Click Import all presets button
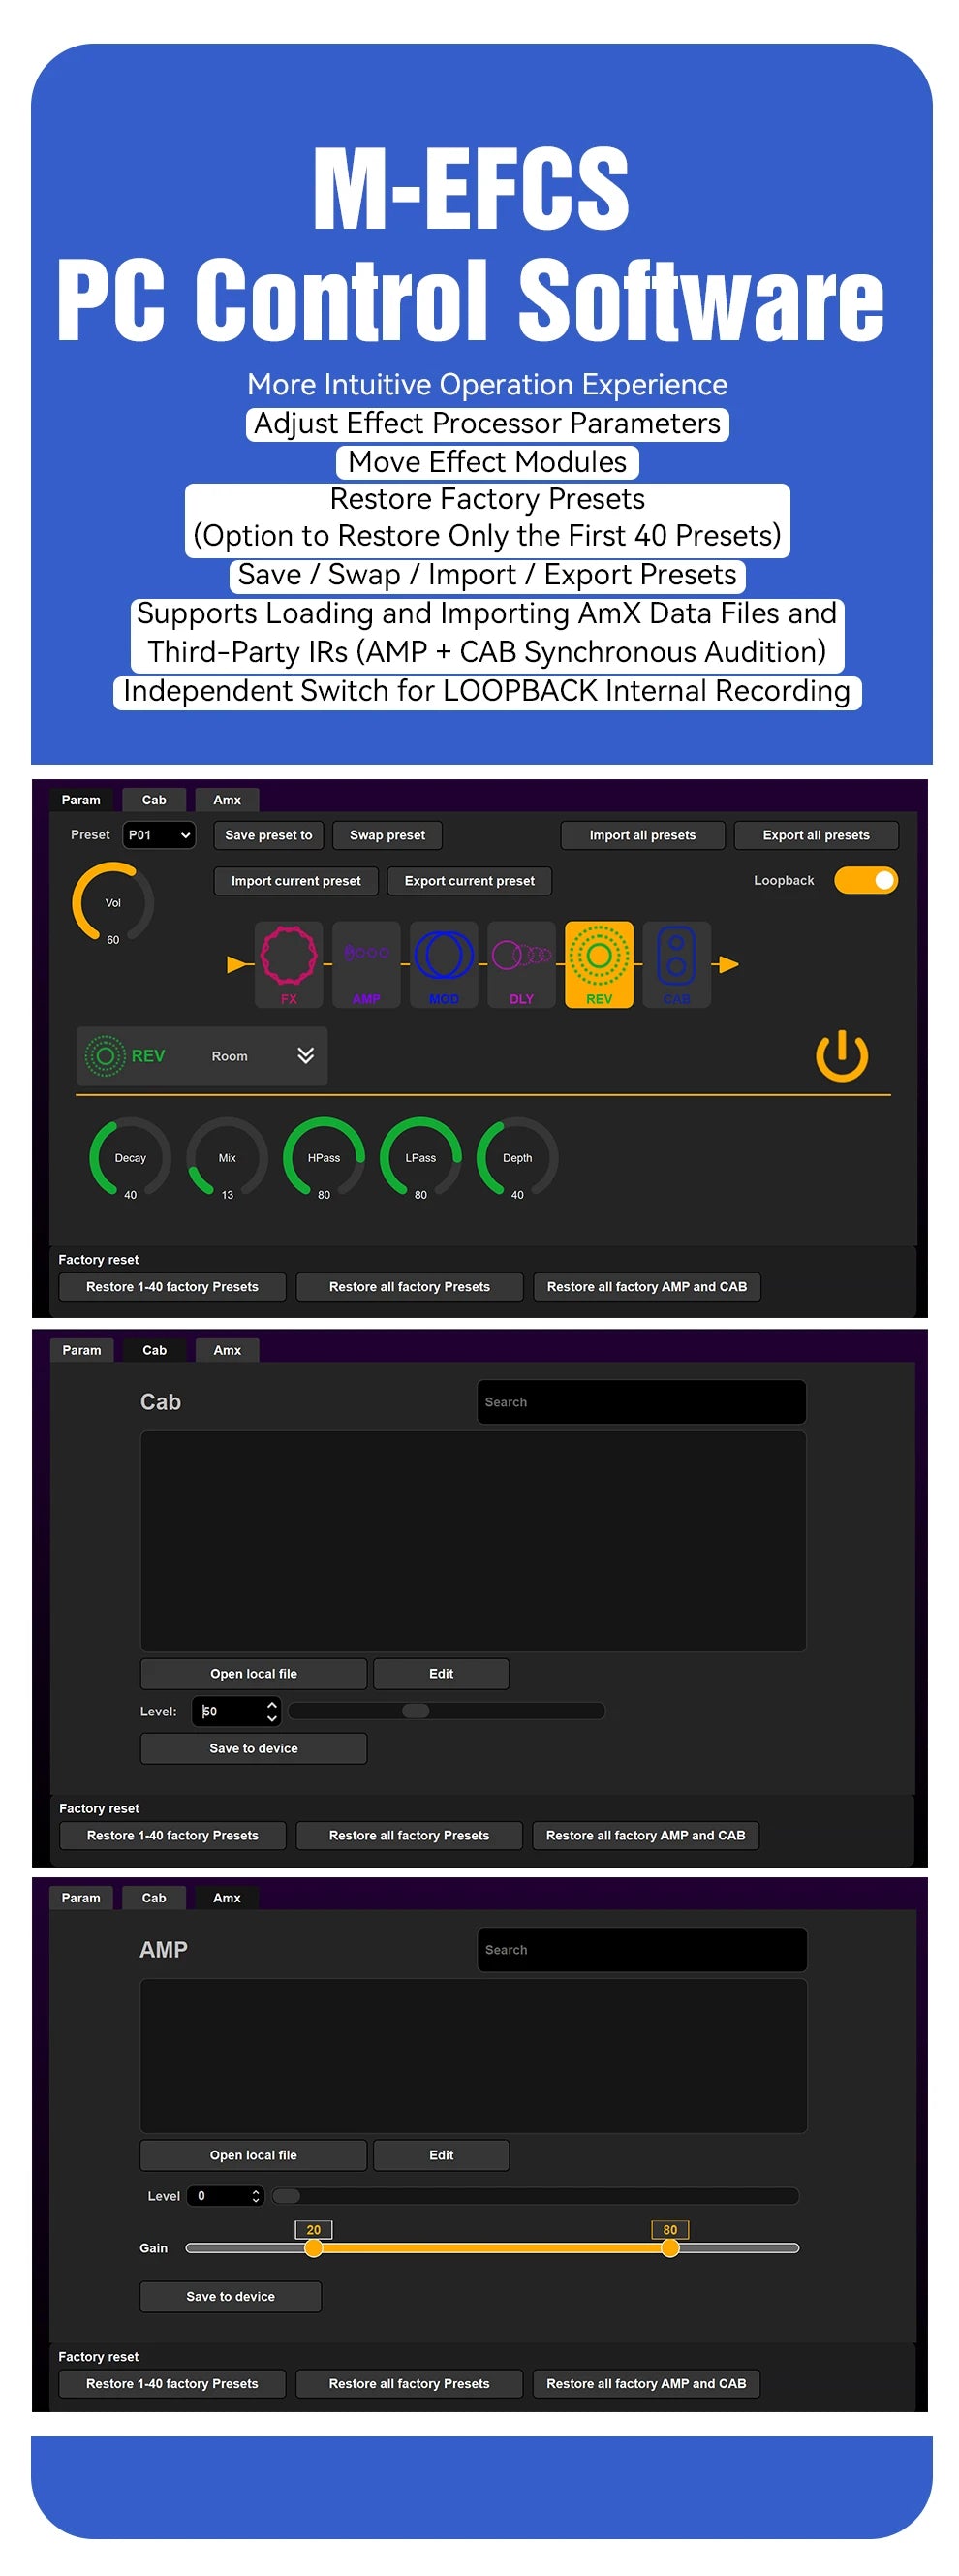Viewport: 959px width, 2576px height. (x=642, y=835)
